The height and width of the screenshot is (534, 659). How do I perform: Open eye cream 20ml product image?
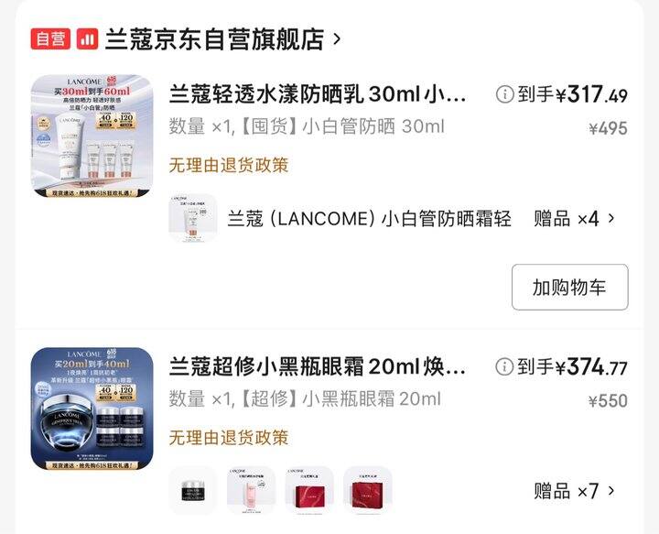(x=92, y=409)
